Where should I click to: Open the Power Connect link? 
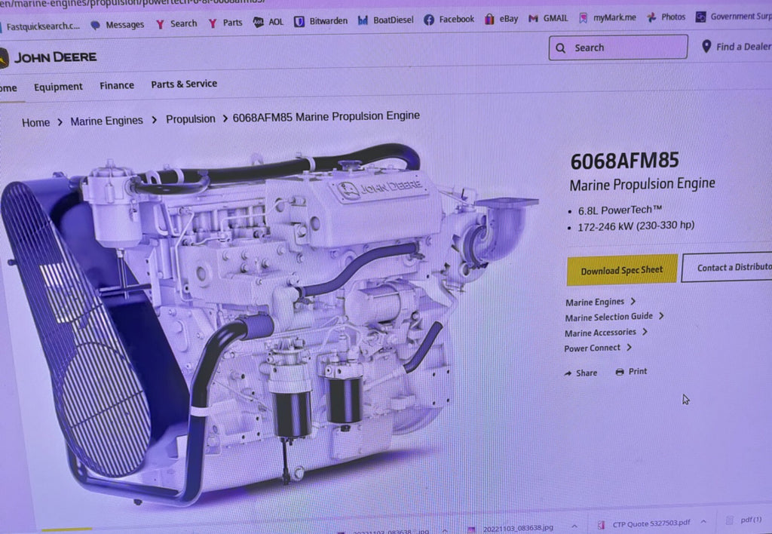click(592, 348)
